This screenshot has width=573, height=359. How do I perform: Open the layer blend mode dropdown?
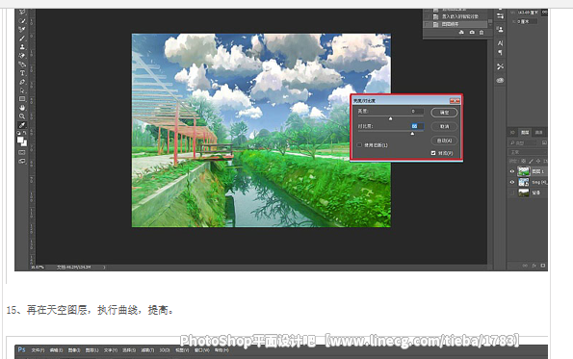[528, 152]
